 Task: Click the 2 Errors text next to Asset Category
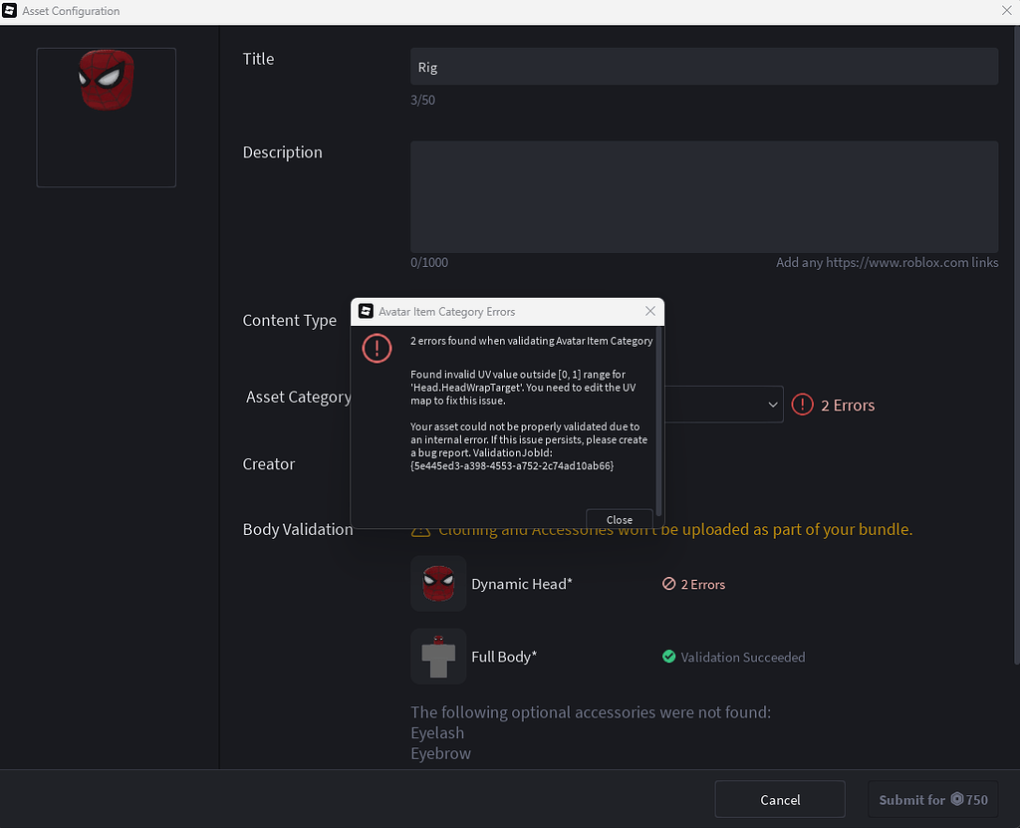point(848,405)
